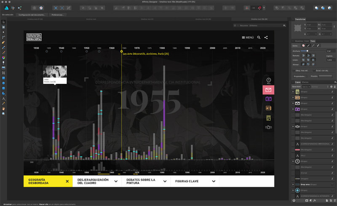The height and width of the screenshot is (206, 337).
Task: Click 'Configuración del documento...' button
Action: (32, 15)
